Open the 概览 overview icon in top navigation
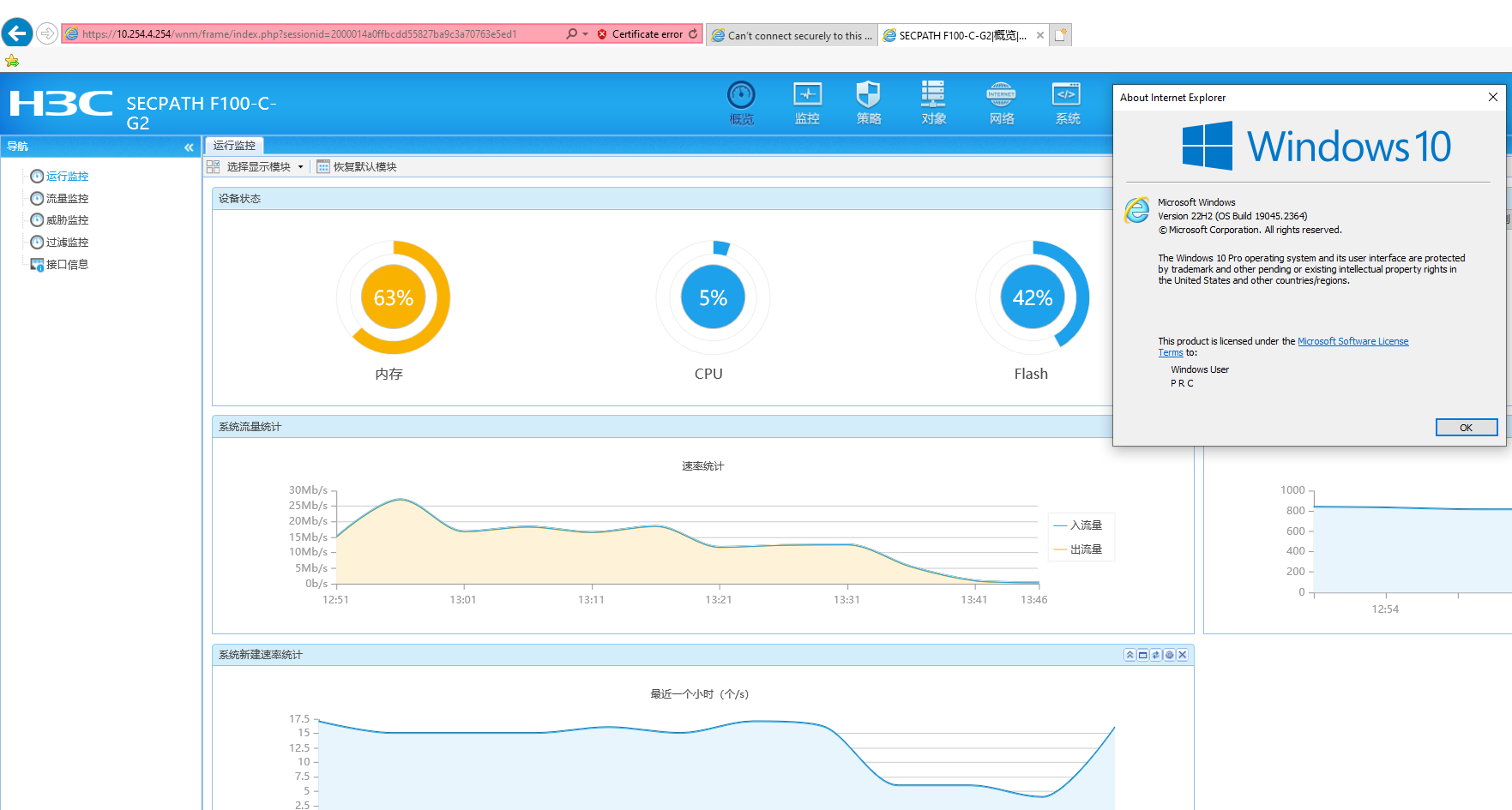Screen dimensions: 1512x810 (741, 102)
